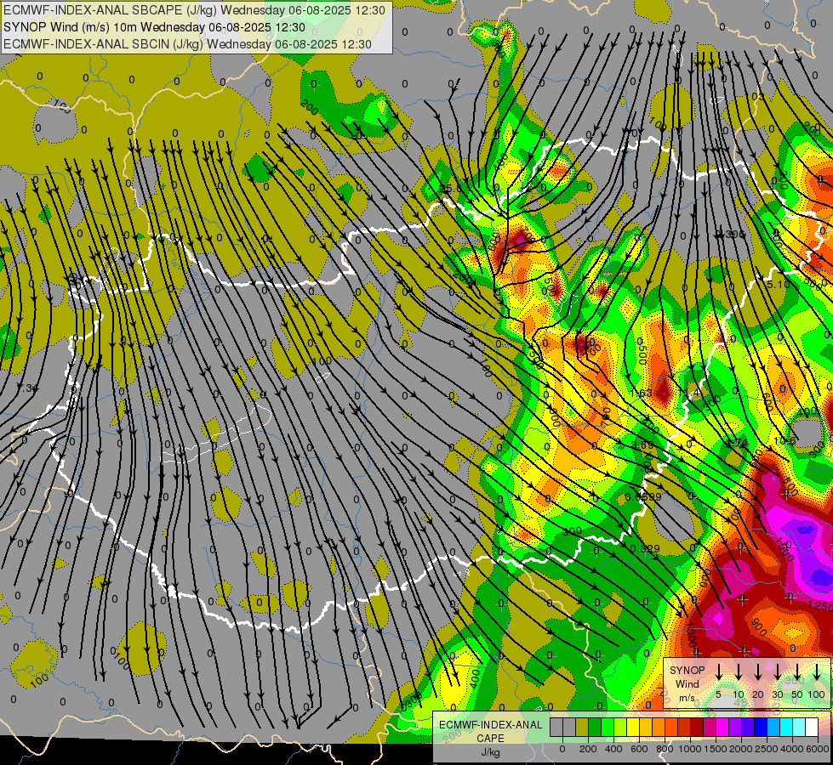Click the 5 label in the wind legend
The width and height of the screenshot is (833, 765).
[x=718, y=694]
